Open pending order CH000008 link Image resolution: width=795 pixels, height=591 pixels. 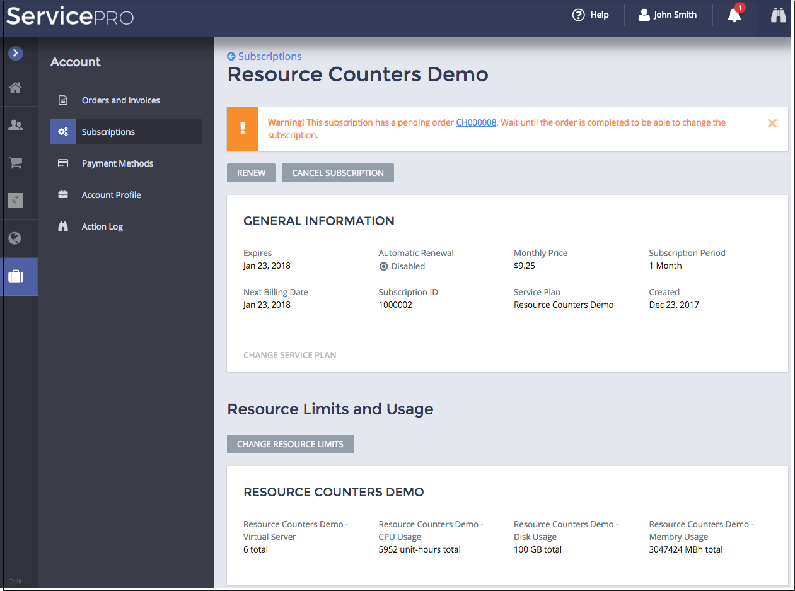click(476, 122)
